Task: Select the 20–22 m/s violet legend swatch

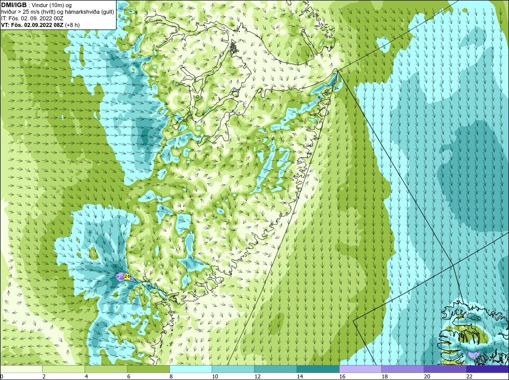Action: pos(445,369)
